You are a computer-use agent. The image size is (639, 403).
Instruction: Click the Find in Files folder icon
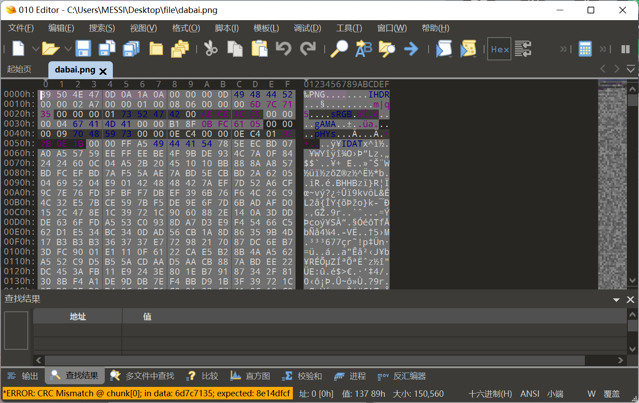tap(387, 48)
